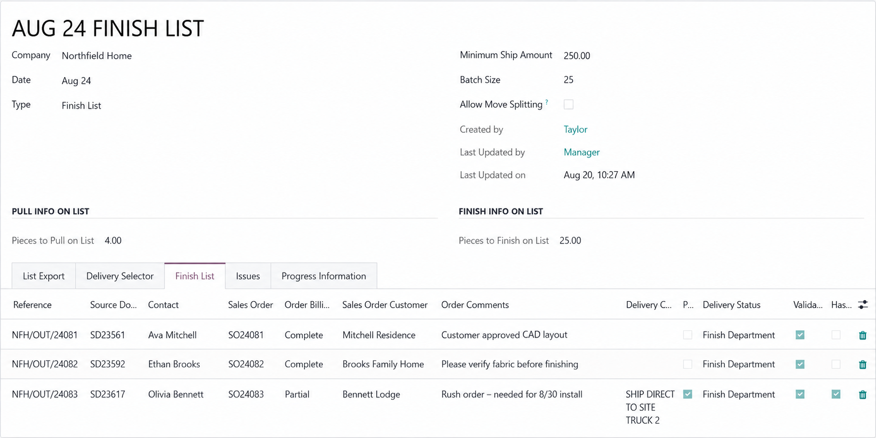This screenshot has width=876, height=438.
Task: Enable the Allow Move Splitting checkbox
Action: point(568,104)
